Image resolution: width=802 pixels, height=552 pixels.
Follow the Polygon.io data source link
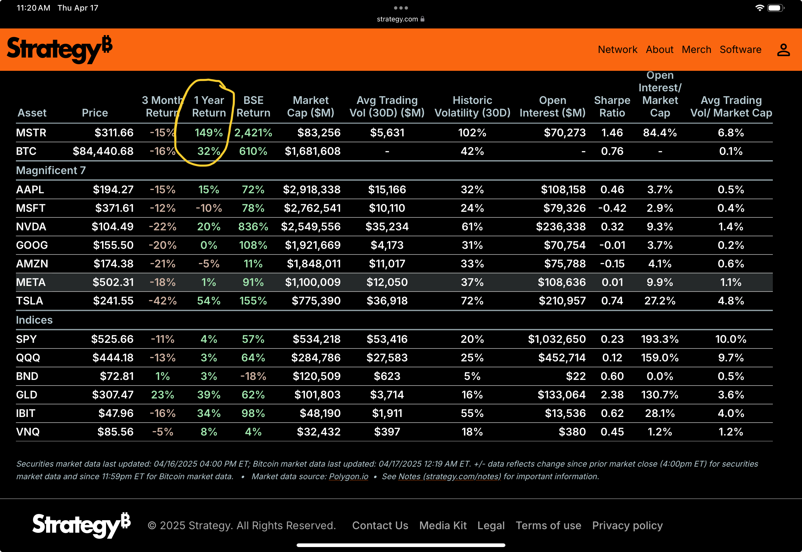tap(348, 476)
